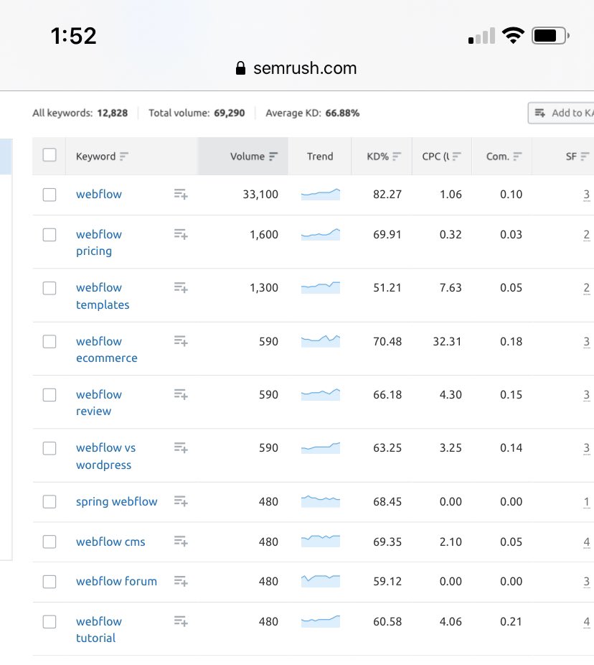
Task: View the trend chart for webflow
Action: pyautogui.click(x=320, y=194)
